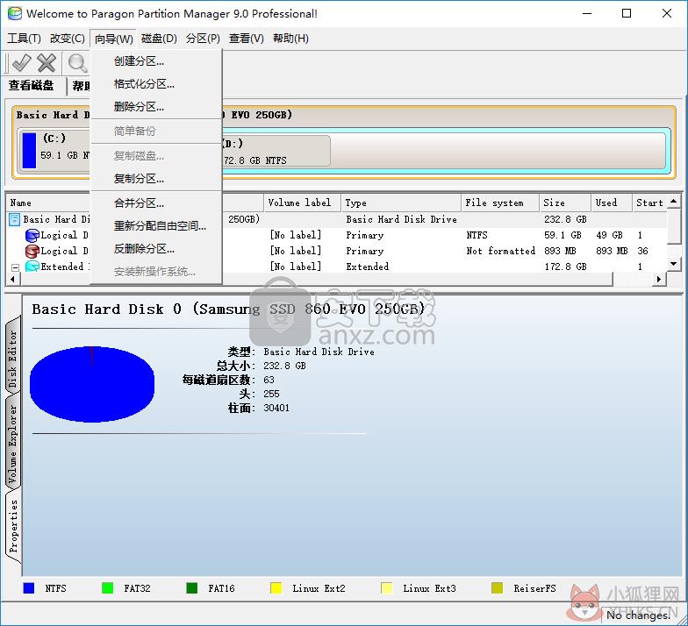This screenshot has height=626, width=688.
Task: Select the cyan Extended partition icon
Action: pos(32,267)
